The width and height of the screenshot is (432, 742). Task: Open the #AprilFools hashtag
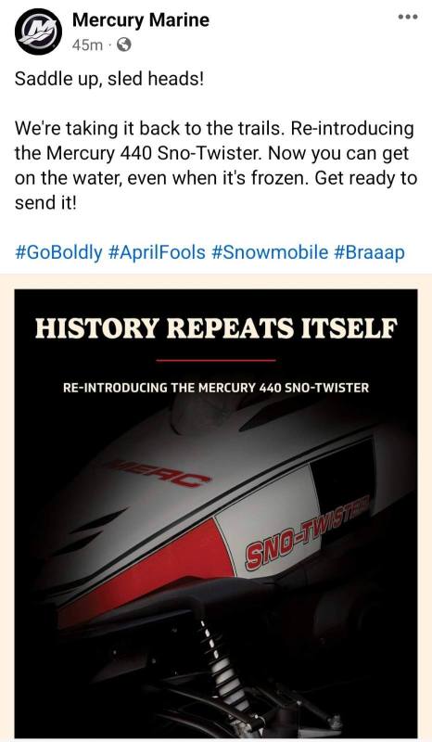pos(157,252)
